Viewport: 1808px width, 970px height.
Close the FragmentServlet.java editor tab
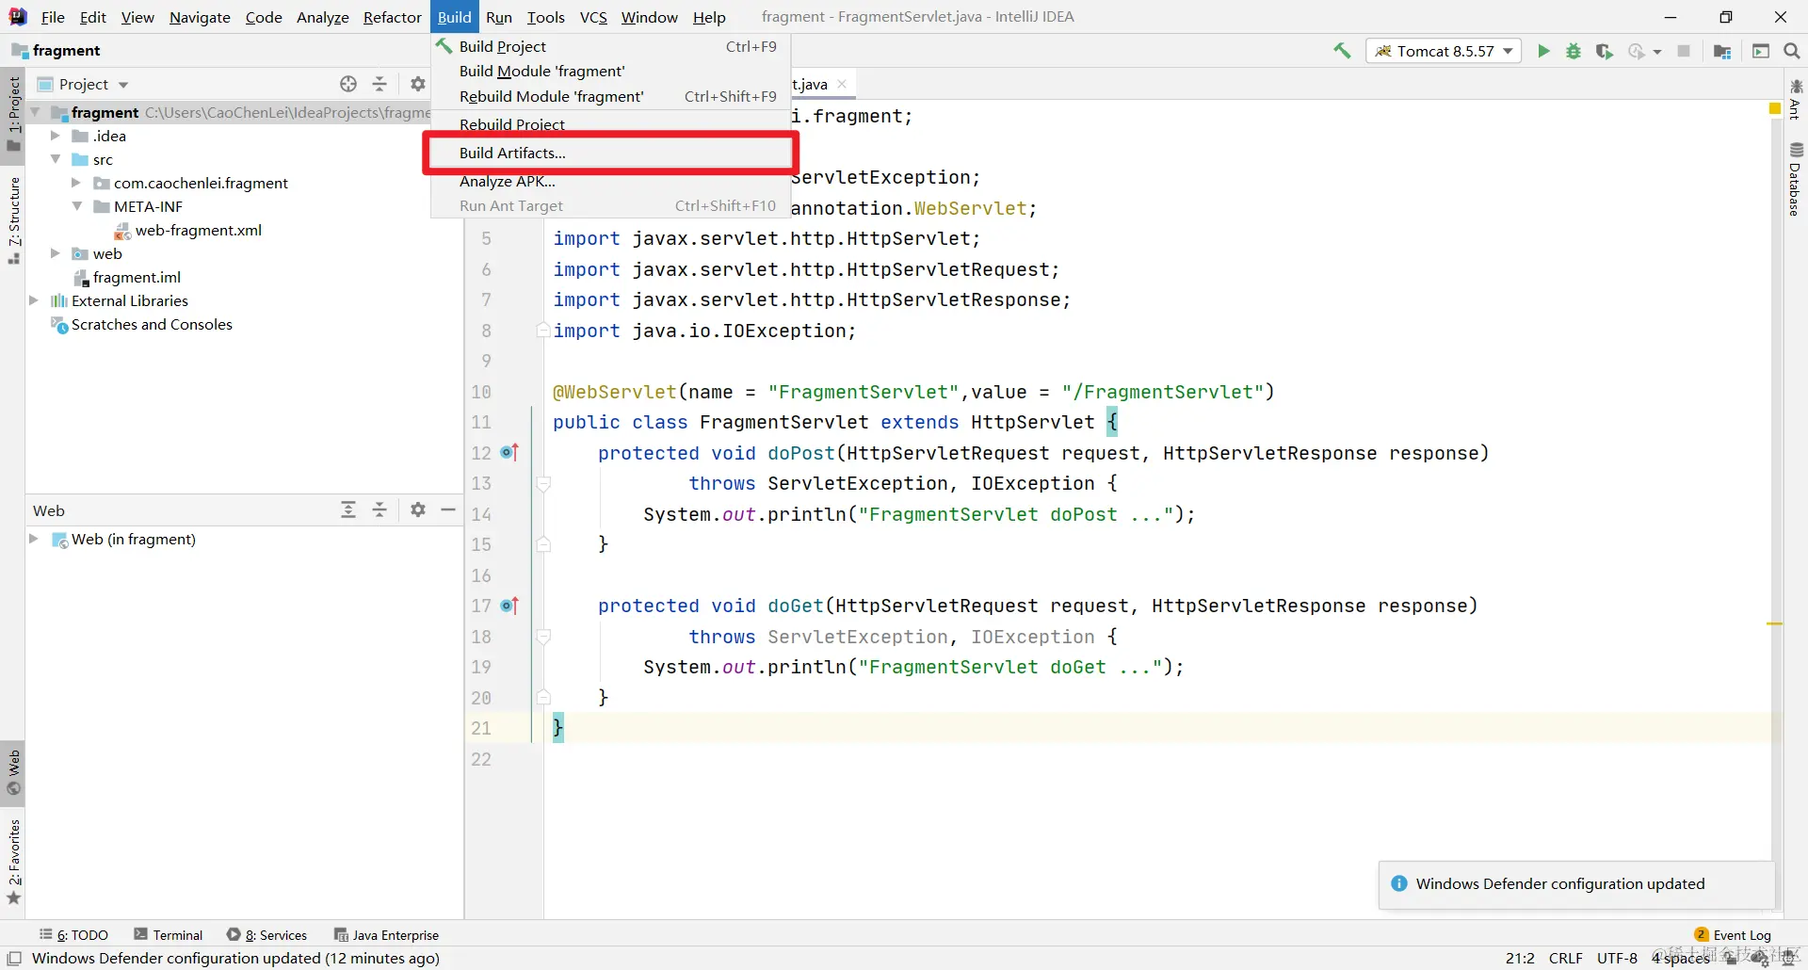point(842,84)
